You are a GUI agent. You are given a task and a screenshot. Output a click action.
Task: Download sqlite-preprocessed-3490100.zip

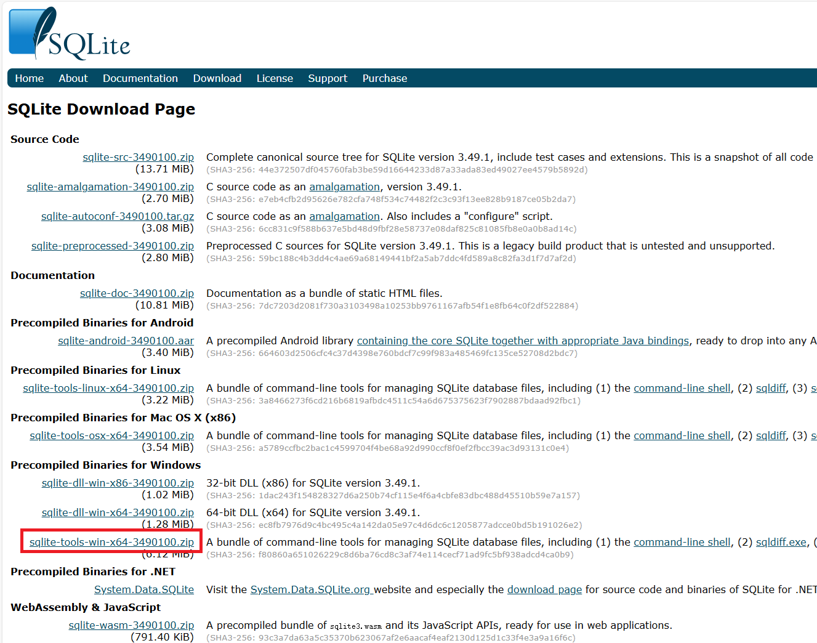113,246
